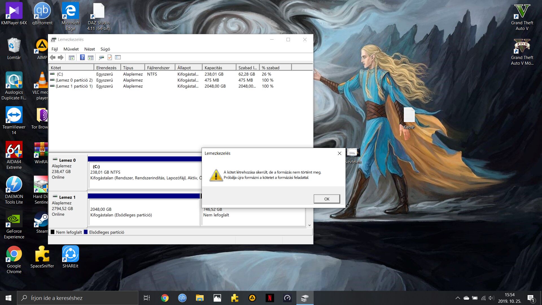The image size is (542, 305).
Task: Click the scrollbar down arrow in disk pane
Action: point(309,225)
